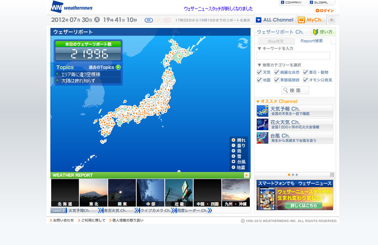378x245 pixels.
Task: Collapse the オススメ Channel section
Action: [258, 101]
